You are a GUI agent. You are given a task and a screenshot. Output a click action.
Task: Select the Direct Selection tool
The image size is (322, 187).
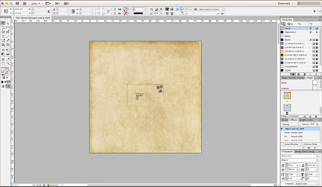pyautogui.click(x=8, y=23)
